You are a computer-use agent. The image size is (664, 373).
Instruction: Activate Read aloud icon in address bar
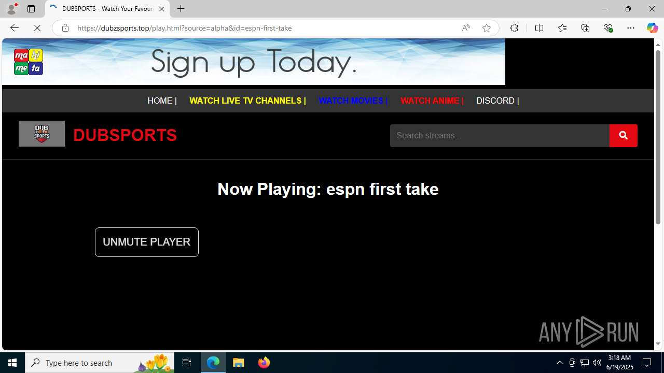(x=466, y=28)
